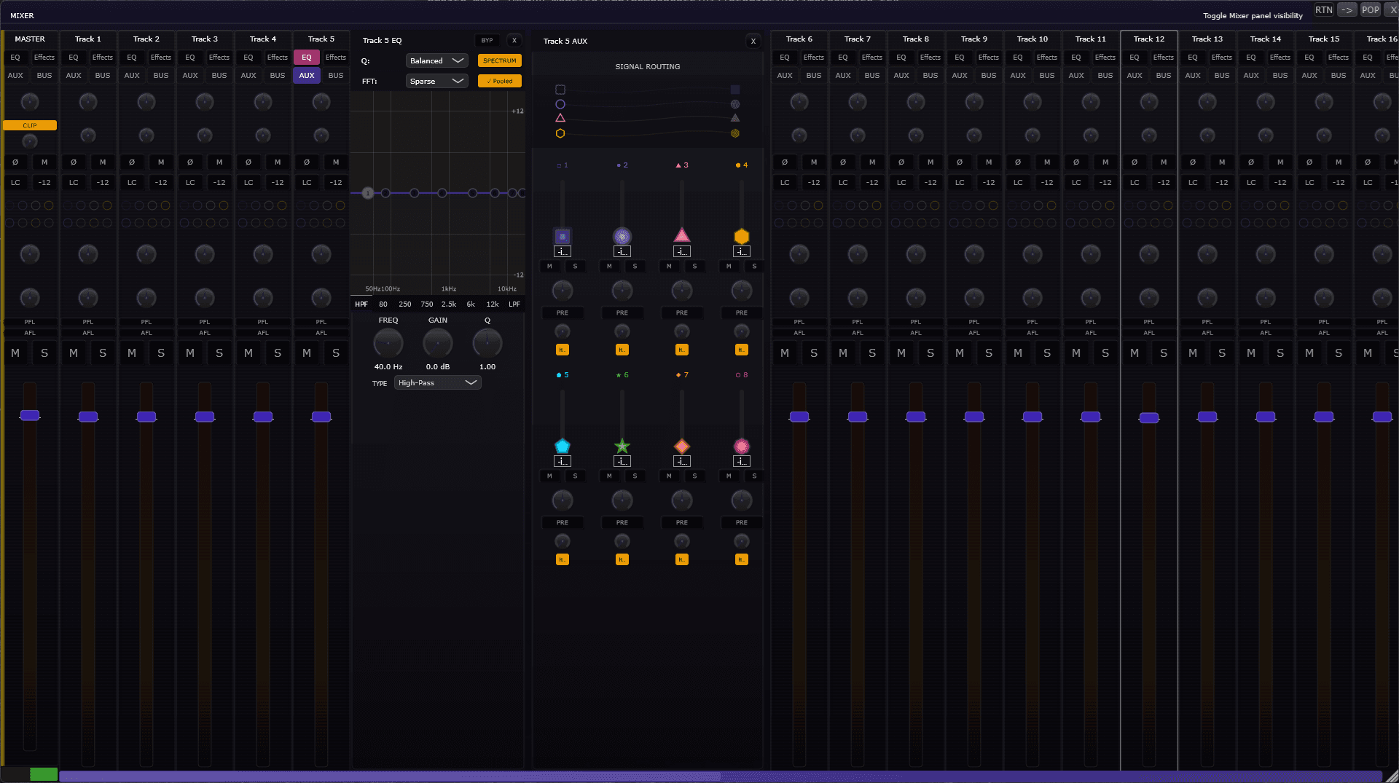The height and width of the screenshot is (783, 1399).
Task: Switch to the LPF band tab
Action: tap(514, 304)
